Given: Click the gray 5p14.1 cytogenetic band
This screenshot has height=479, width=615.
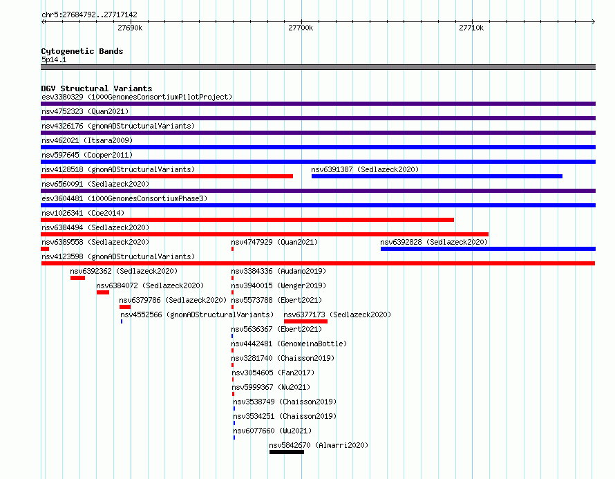Looking at the screenshot, I should 318,68.
